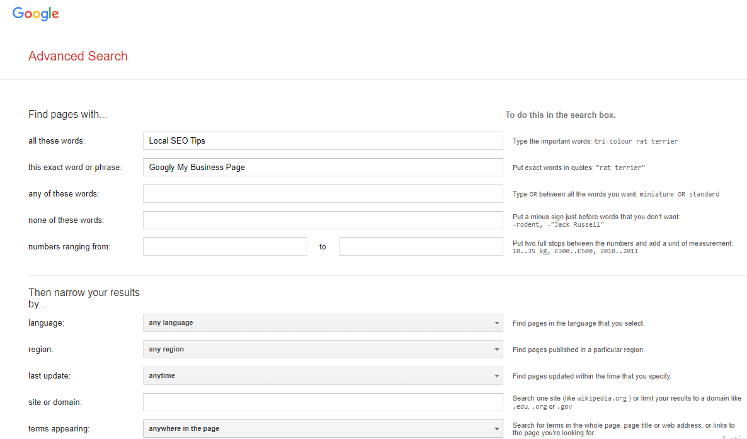Click the 'region:' label

point(40,350)
